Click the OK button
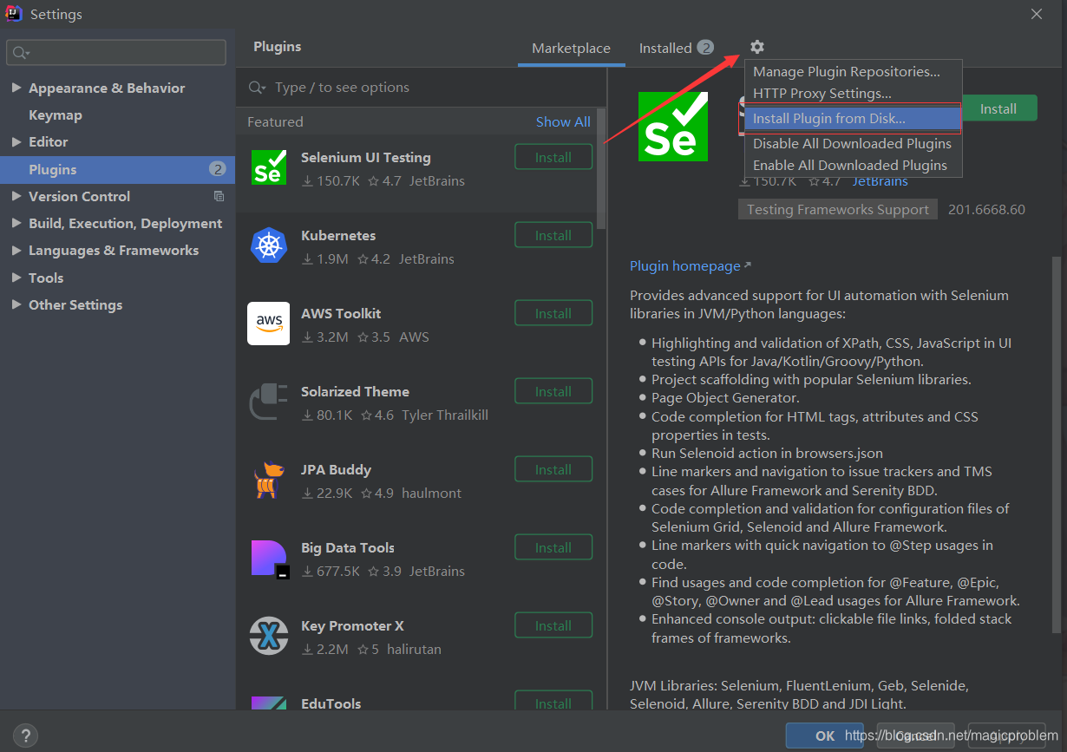Viewport: 1067px width, 752px height. (825, 736)
